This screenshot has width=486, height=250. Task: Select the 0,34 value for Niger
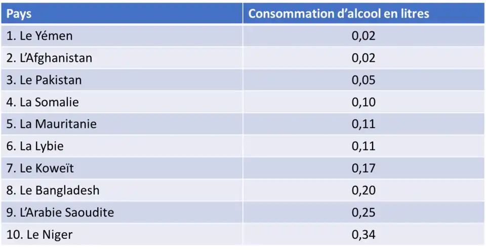click(363, 234)
